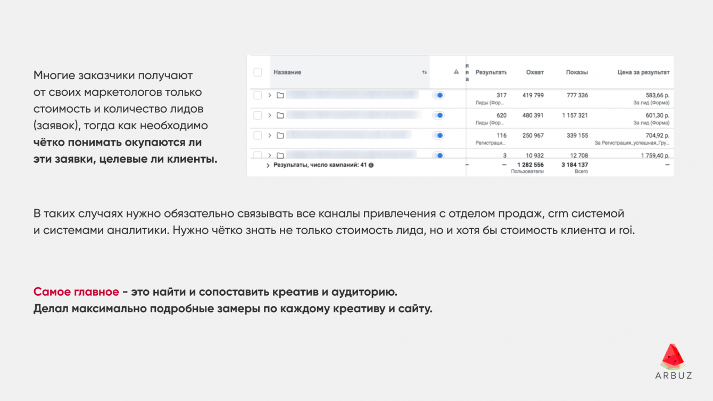713x401 pixels.
Task: Click the Показы column header
Action: (577, 72)
